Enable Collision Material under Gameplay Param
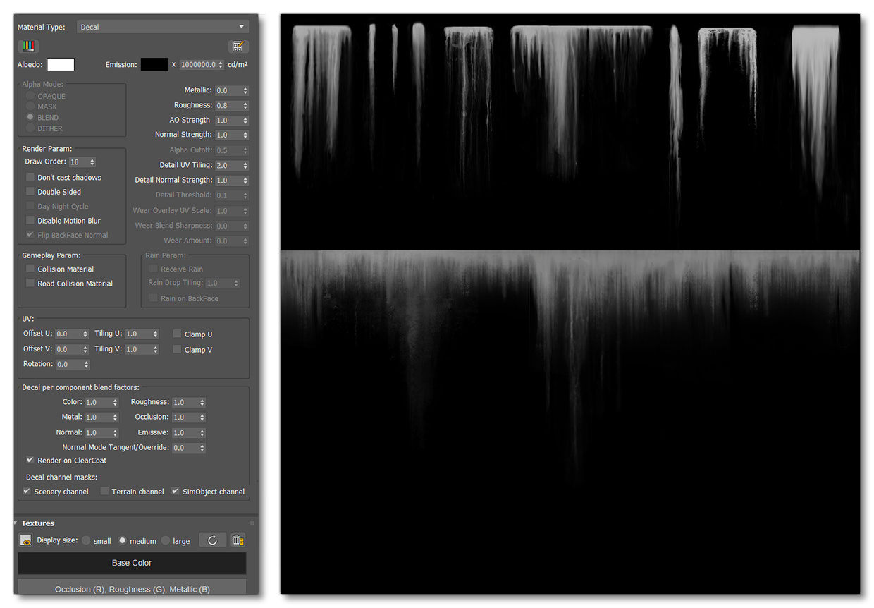 [x=29, y=269]
